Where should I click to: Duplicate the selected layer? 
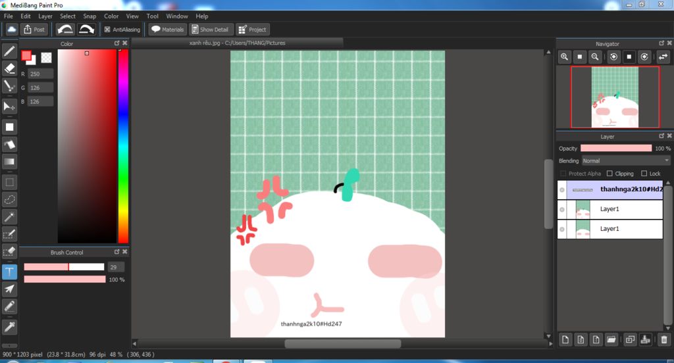click(630, 340)
